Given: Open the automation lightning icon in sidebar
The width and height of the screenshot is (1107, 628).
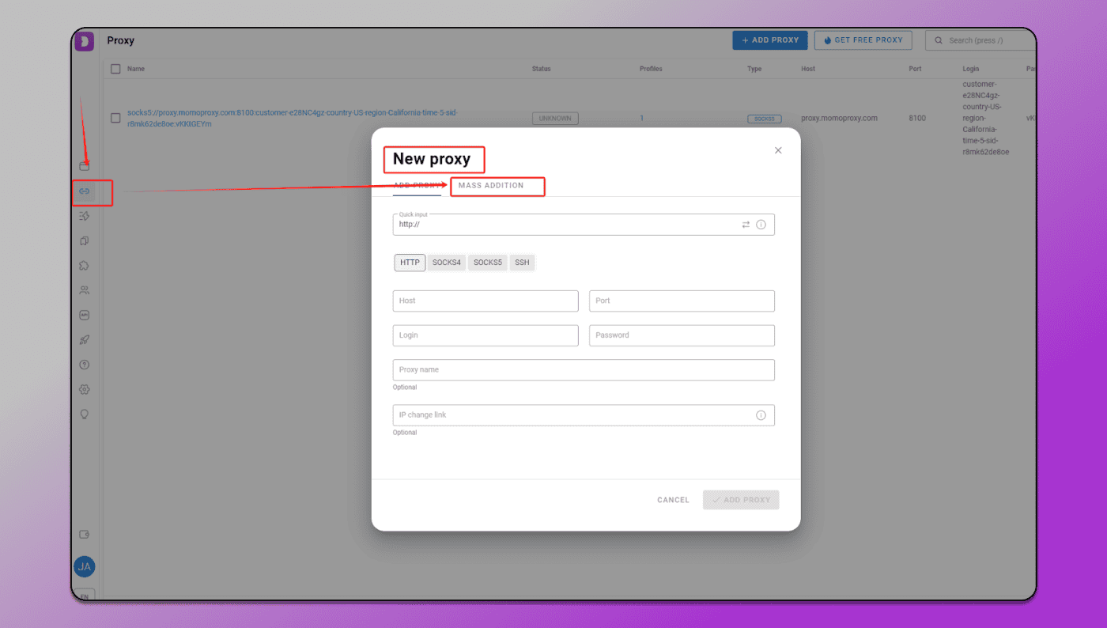Looking at the screenshot, I should pos(85,216).
